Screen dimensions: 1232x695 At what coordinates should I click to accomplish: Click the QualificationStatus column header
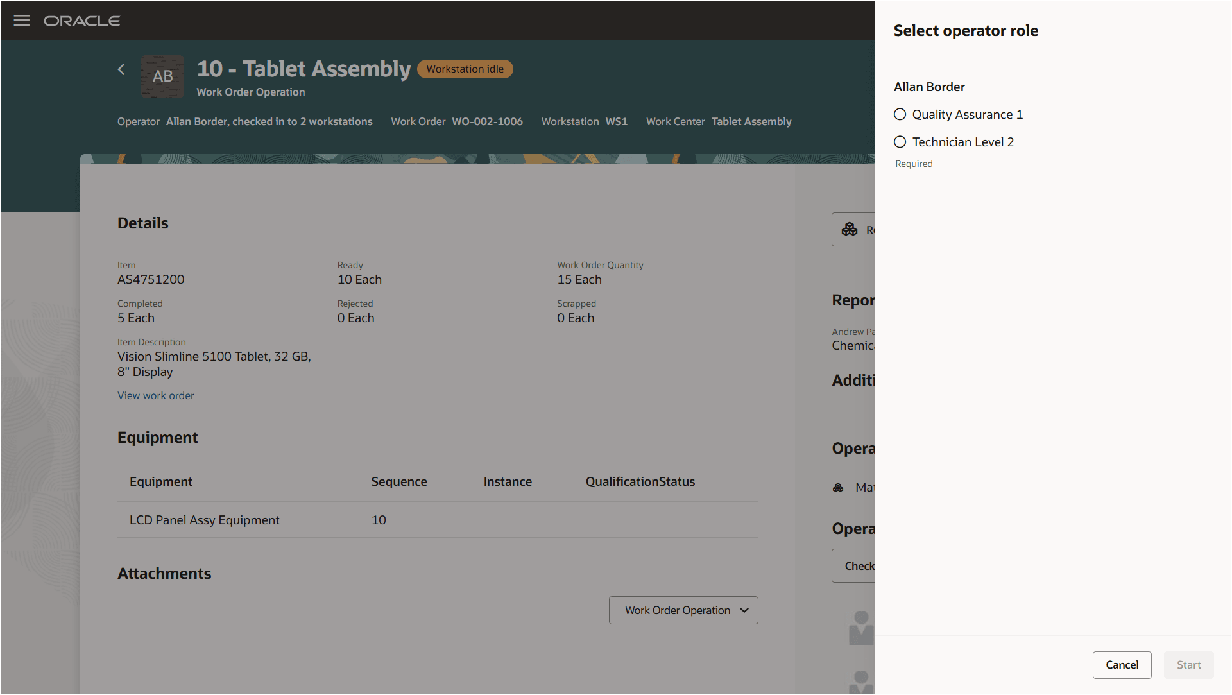coord(640,482)
